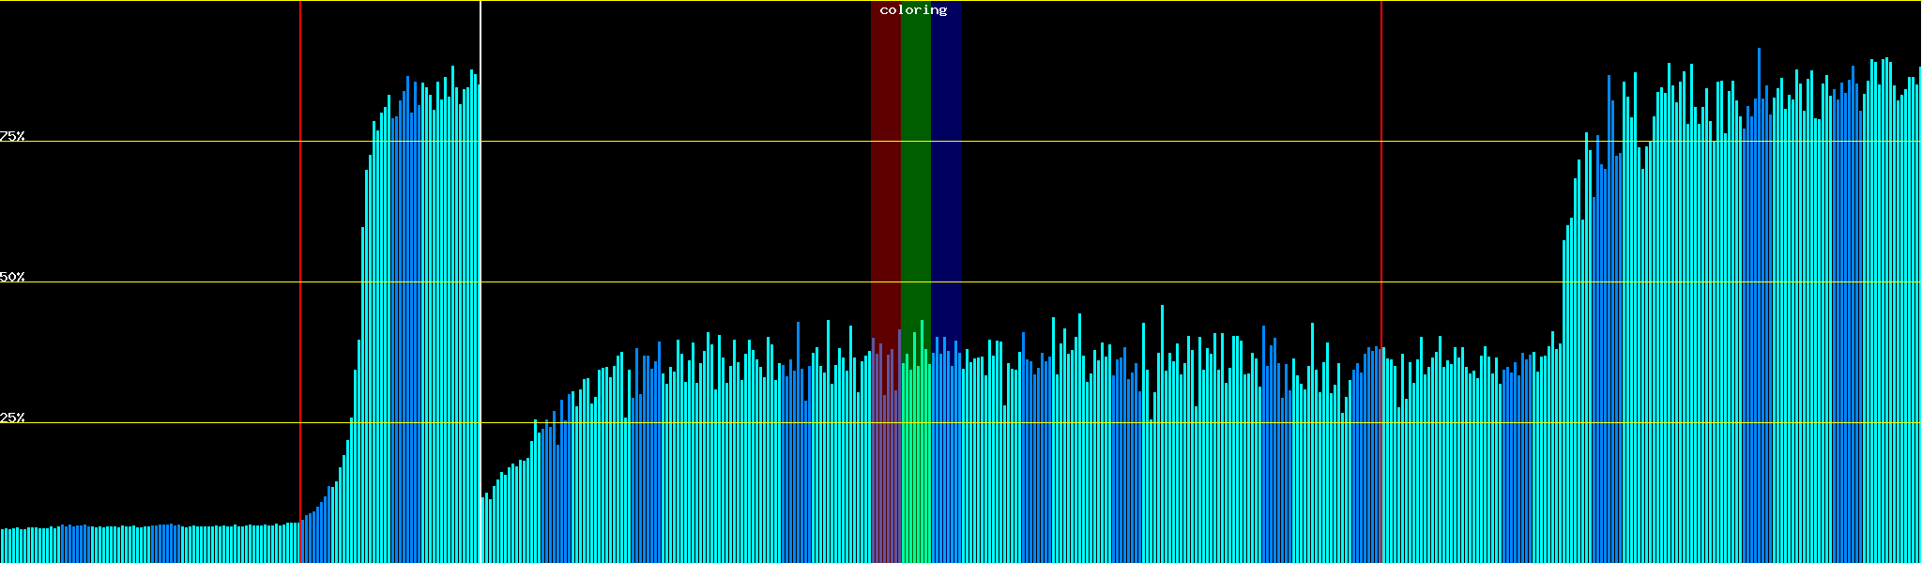Viewport: 1922px width, 563px height.
Task: Click the first bar at the chart's left edge
Action: click(2, 546)
